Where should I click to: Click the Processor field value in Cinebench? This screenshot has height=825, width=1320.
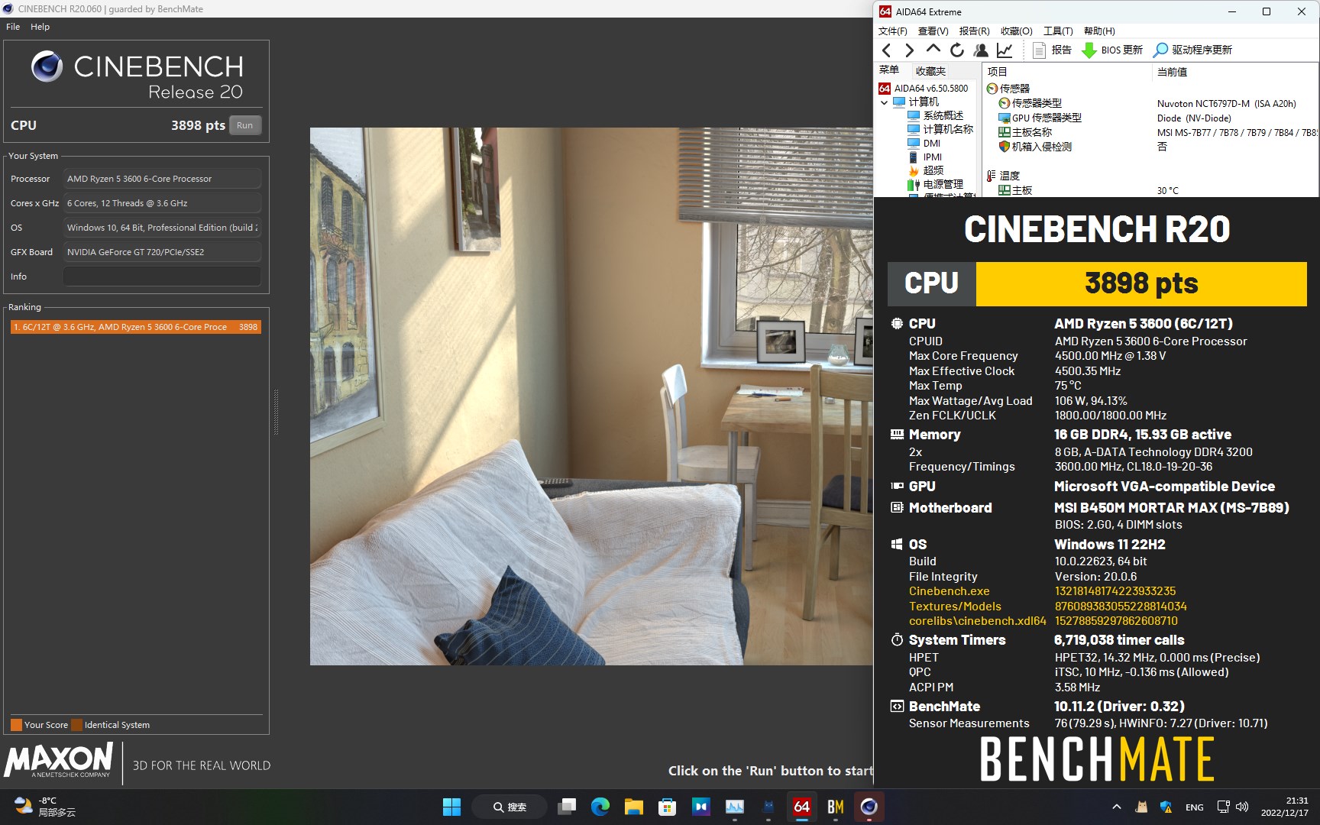click(x=162, y=179)
